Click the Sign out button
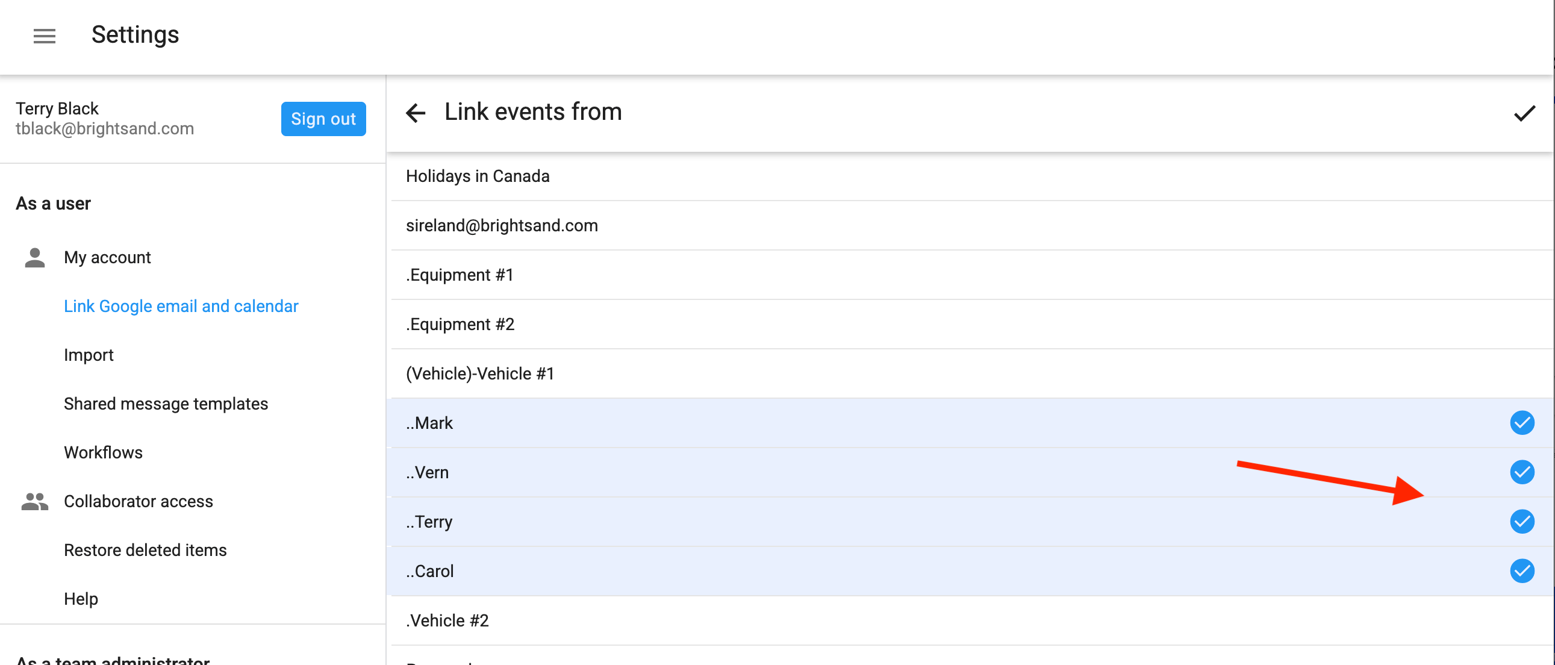The image size is (1555, 665). coord(323,119)
